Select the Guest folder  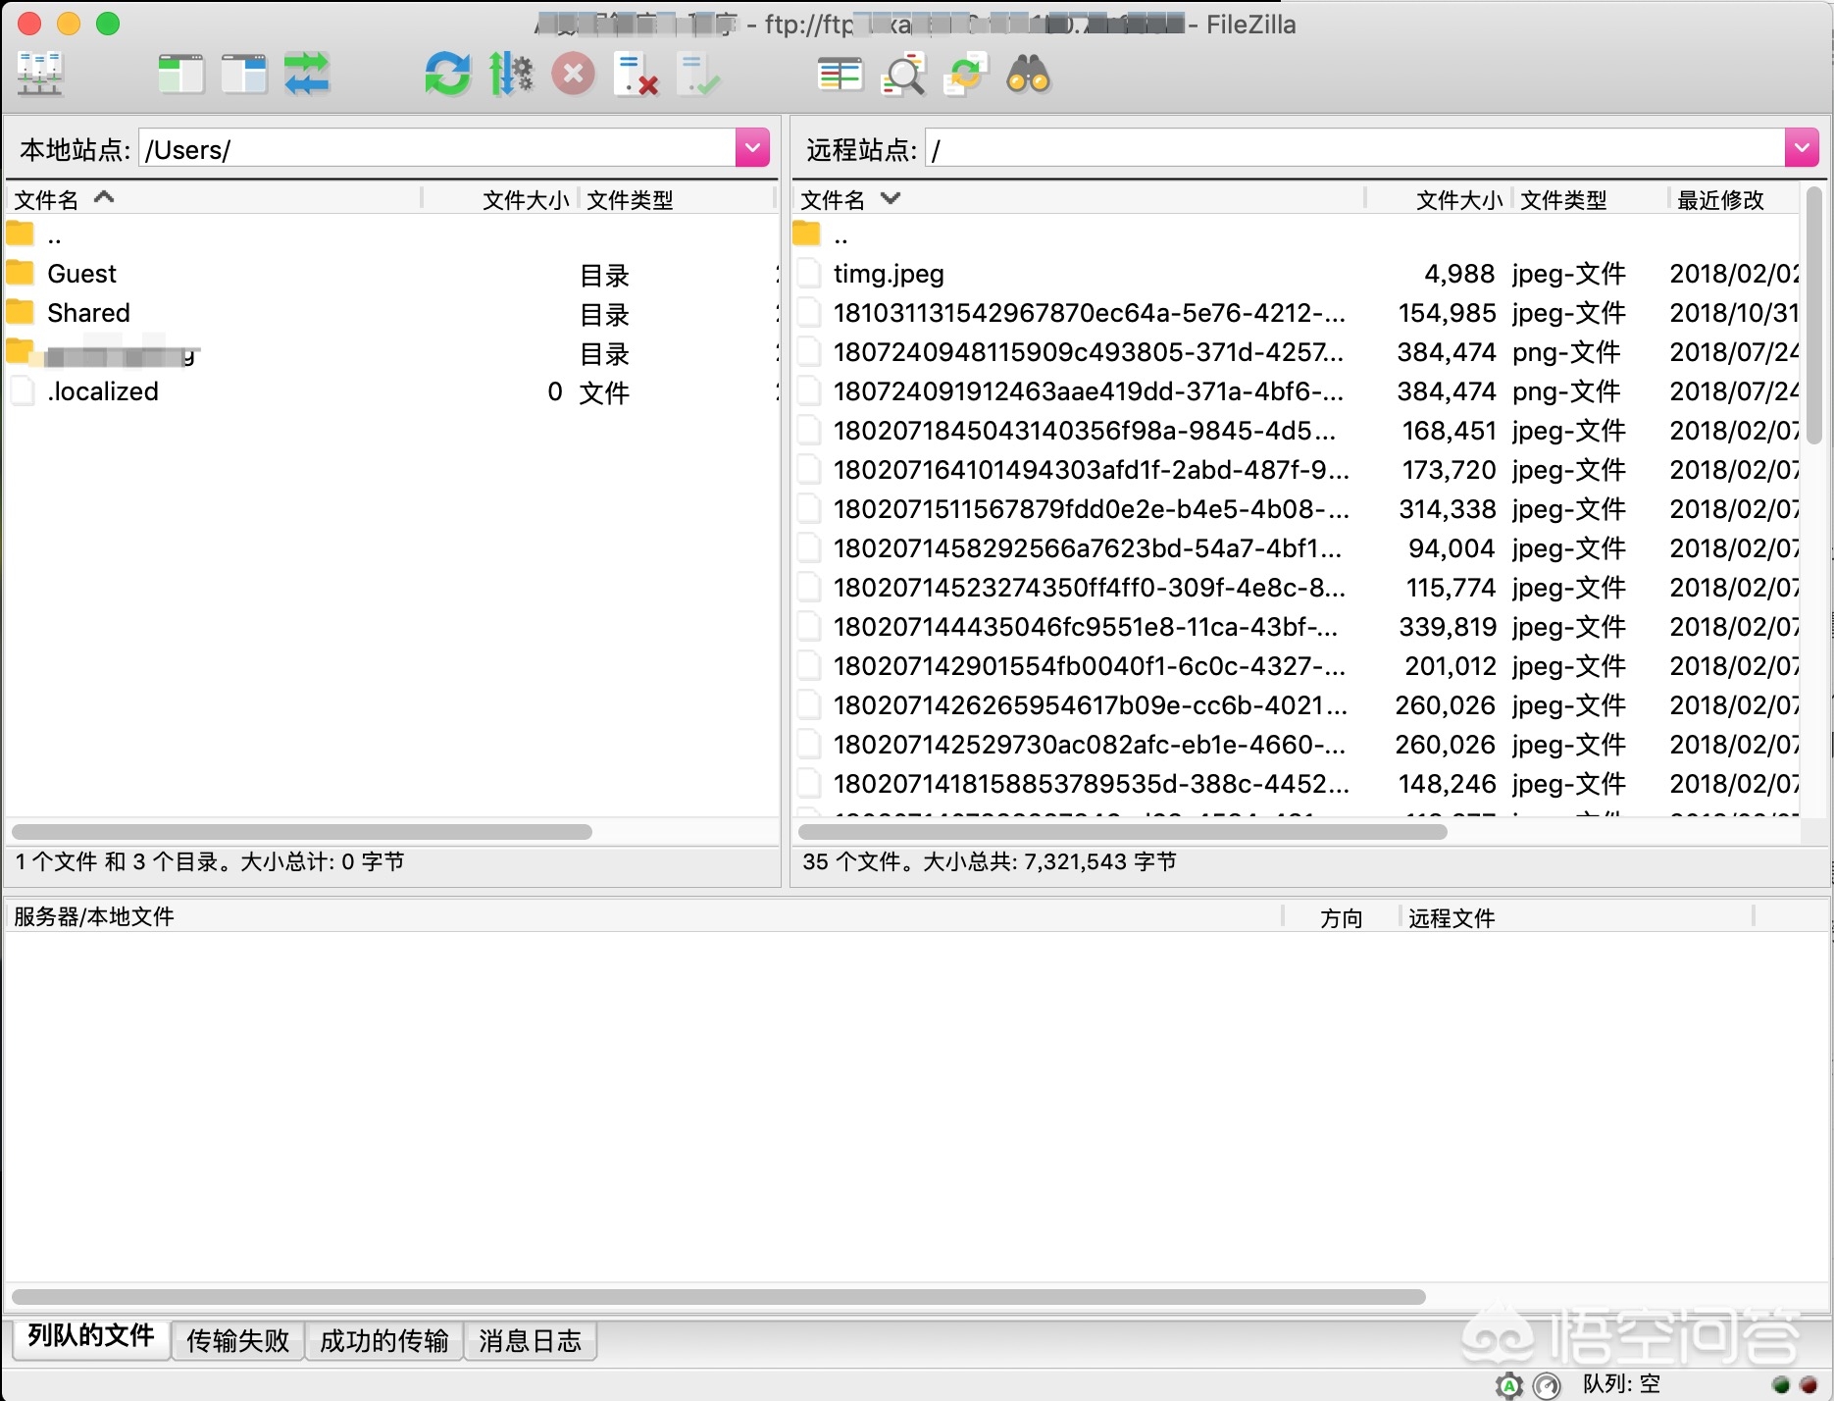(392, 274)
